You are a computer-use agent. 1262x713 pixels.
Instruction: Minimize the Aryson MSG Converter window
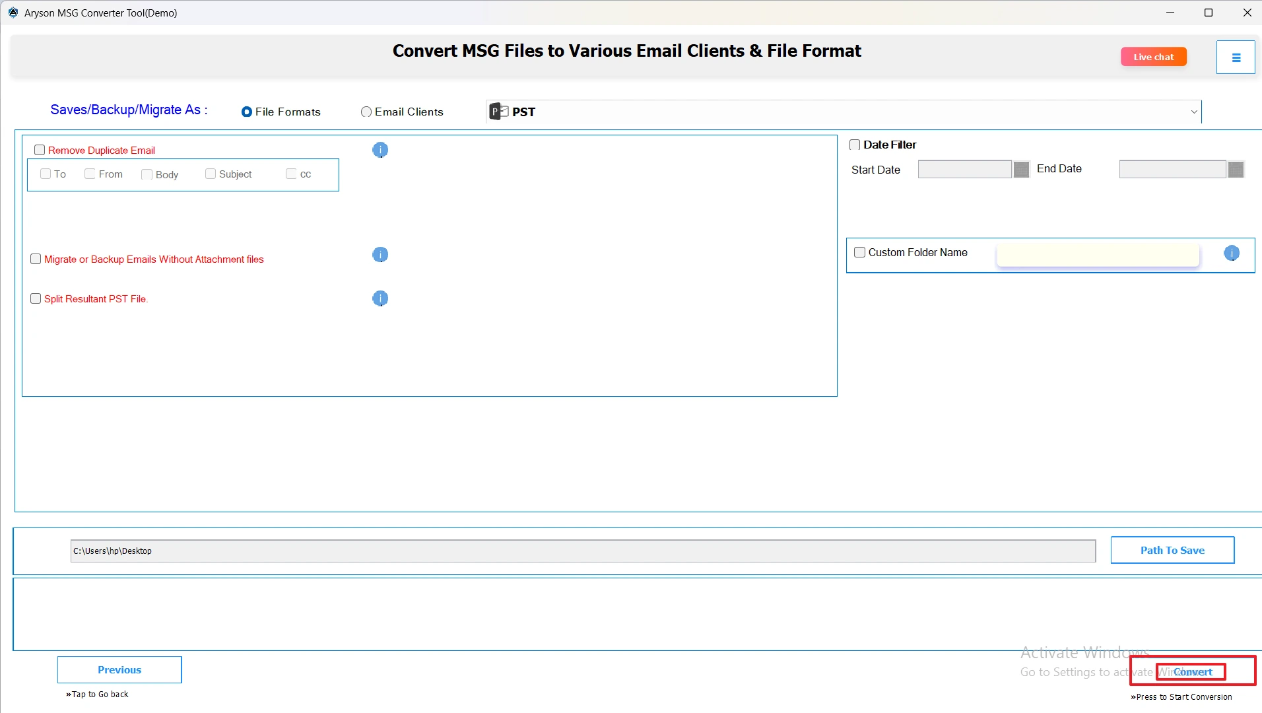[1170, 13]
